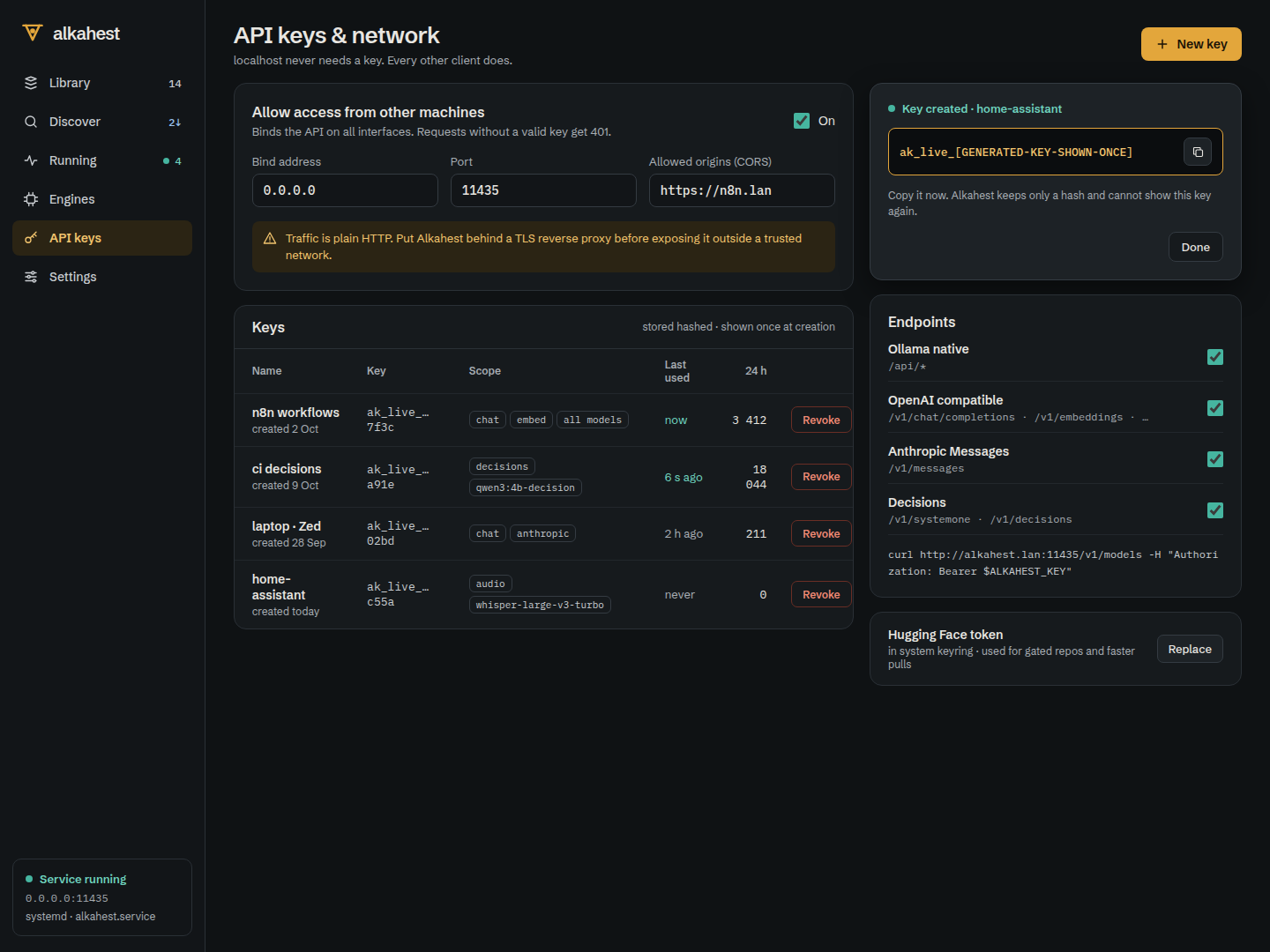Edit the Allowed origins CORS field
1270x952 pixels.
point(742,190)
